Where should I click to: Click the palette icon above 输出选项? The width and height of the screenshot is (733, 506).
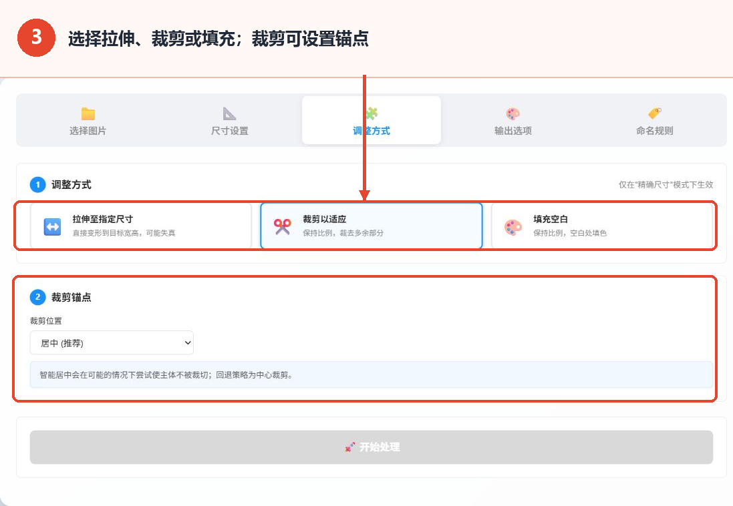point(512,113)
